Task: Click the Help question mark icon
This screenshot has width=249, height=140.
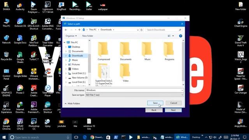Action: click(x=181, y=36)
